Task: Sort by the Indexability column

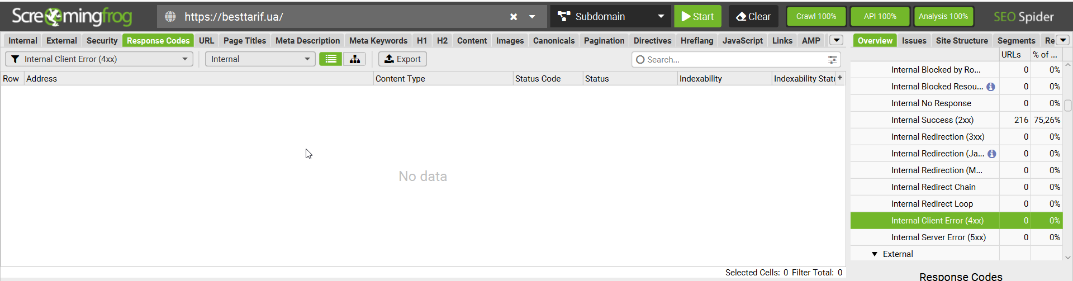Action: point(724,79)
